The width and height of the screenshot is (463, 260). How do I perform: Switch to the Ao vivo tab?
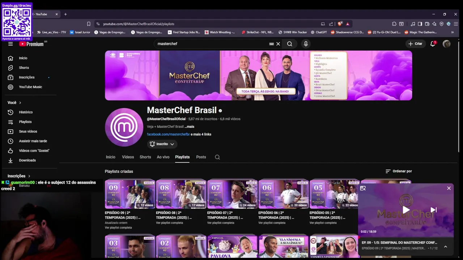click(x=163, y=157)
